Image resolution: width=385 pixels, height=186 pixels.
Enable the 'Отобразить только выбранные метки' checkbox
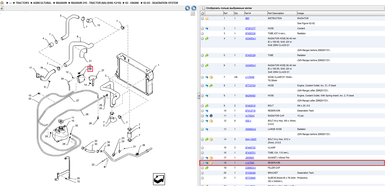[x=204, y=8]
